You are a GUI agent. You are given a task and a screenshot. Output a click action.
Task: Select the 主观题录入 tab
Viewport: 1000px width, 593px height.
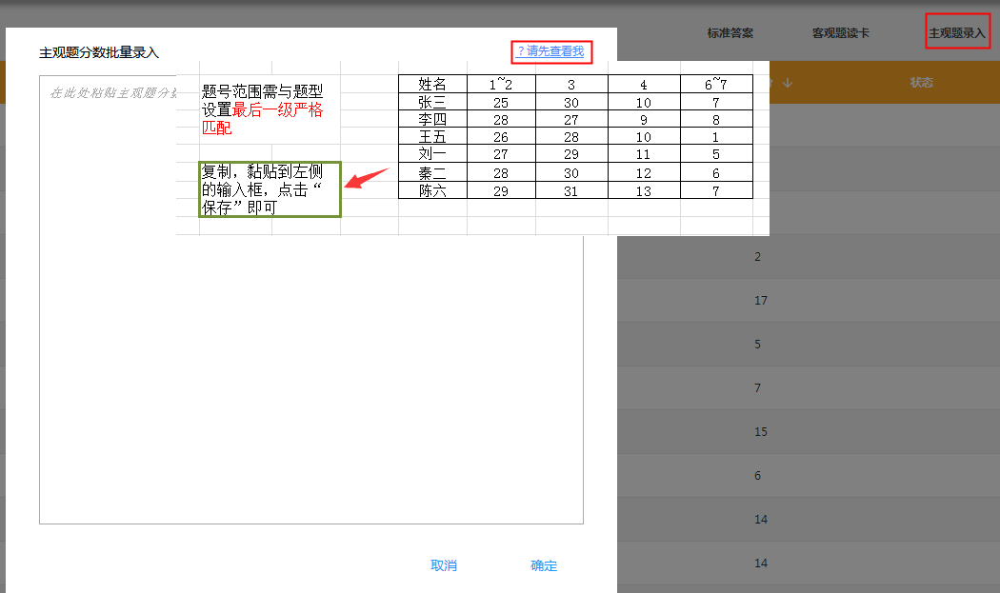tap(957, 33)
